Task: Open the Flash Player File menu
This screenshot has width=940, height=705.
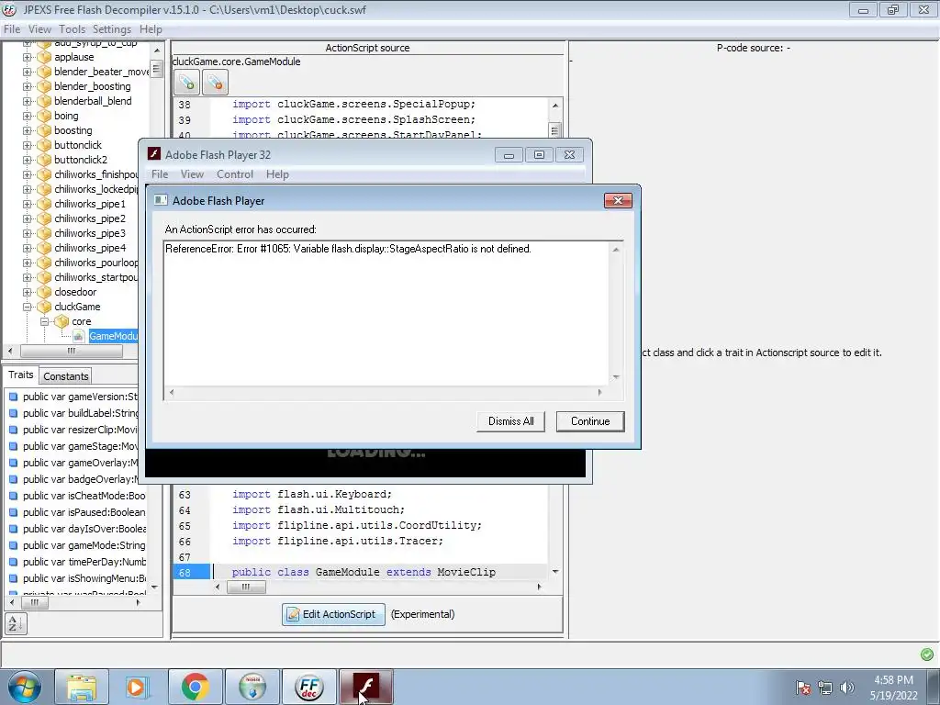Action: pyautogui.click(x=160, y=174)
